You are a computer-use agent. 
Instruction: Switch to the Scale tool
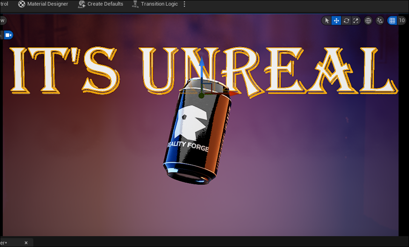(x=356, y=20)
